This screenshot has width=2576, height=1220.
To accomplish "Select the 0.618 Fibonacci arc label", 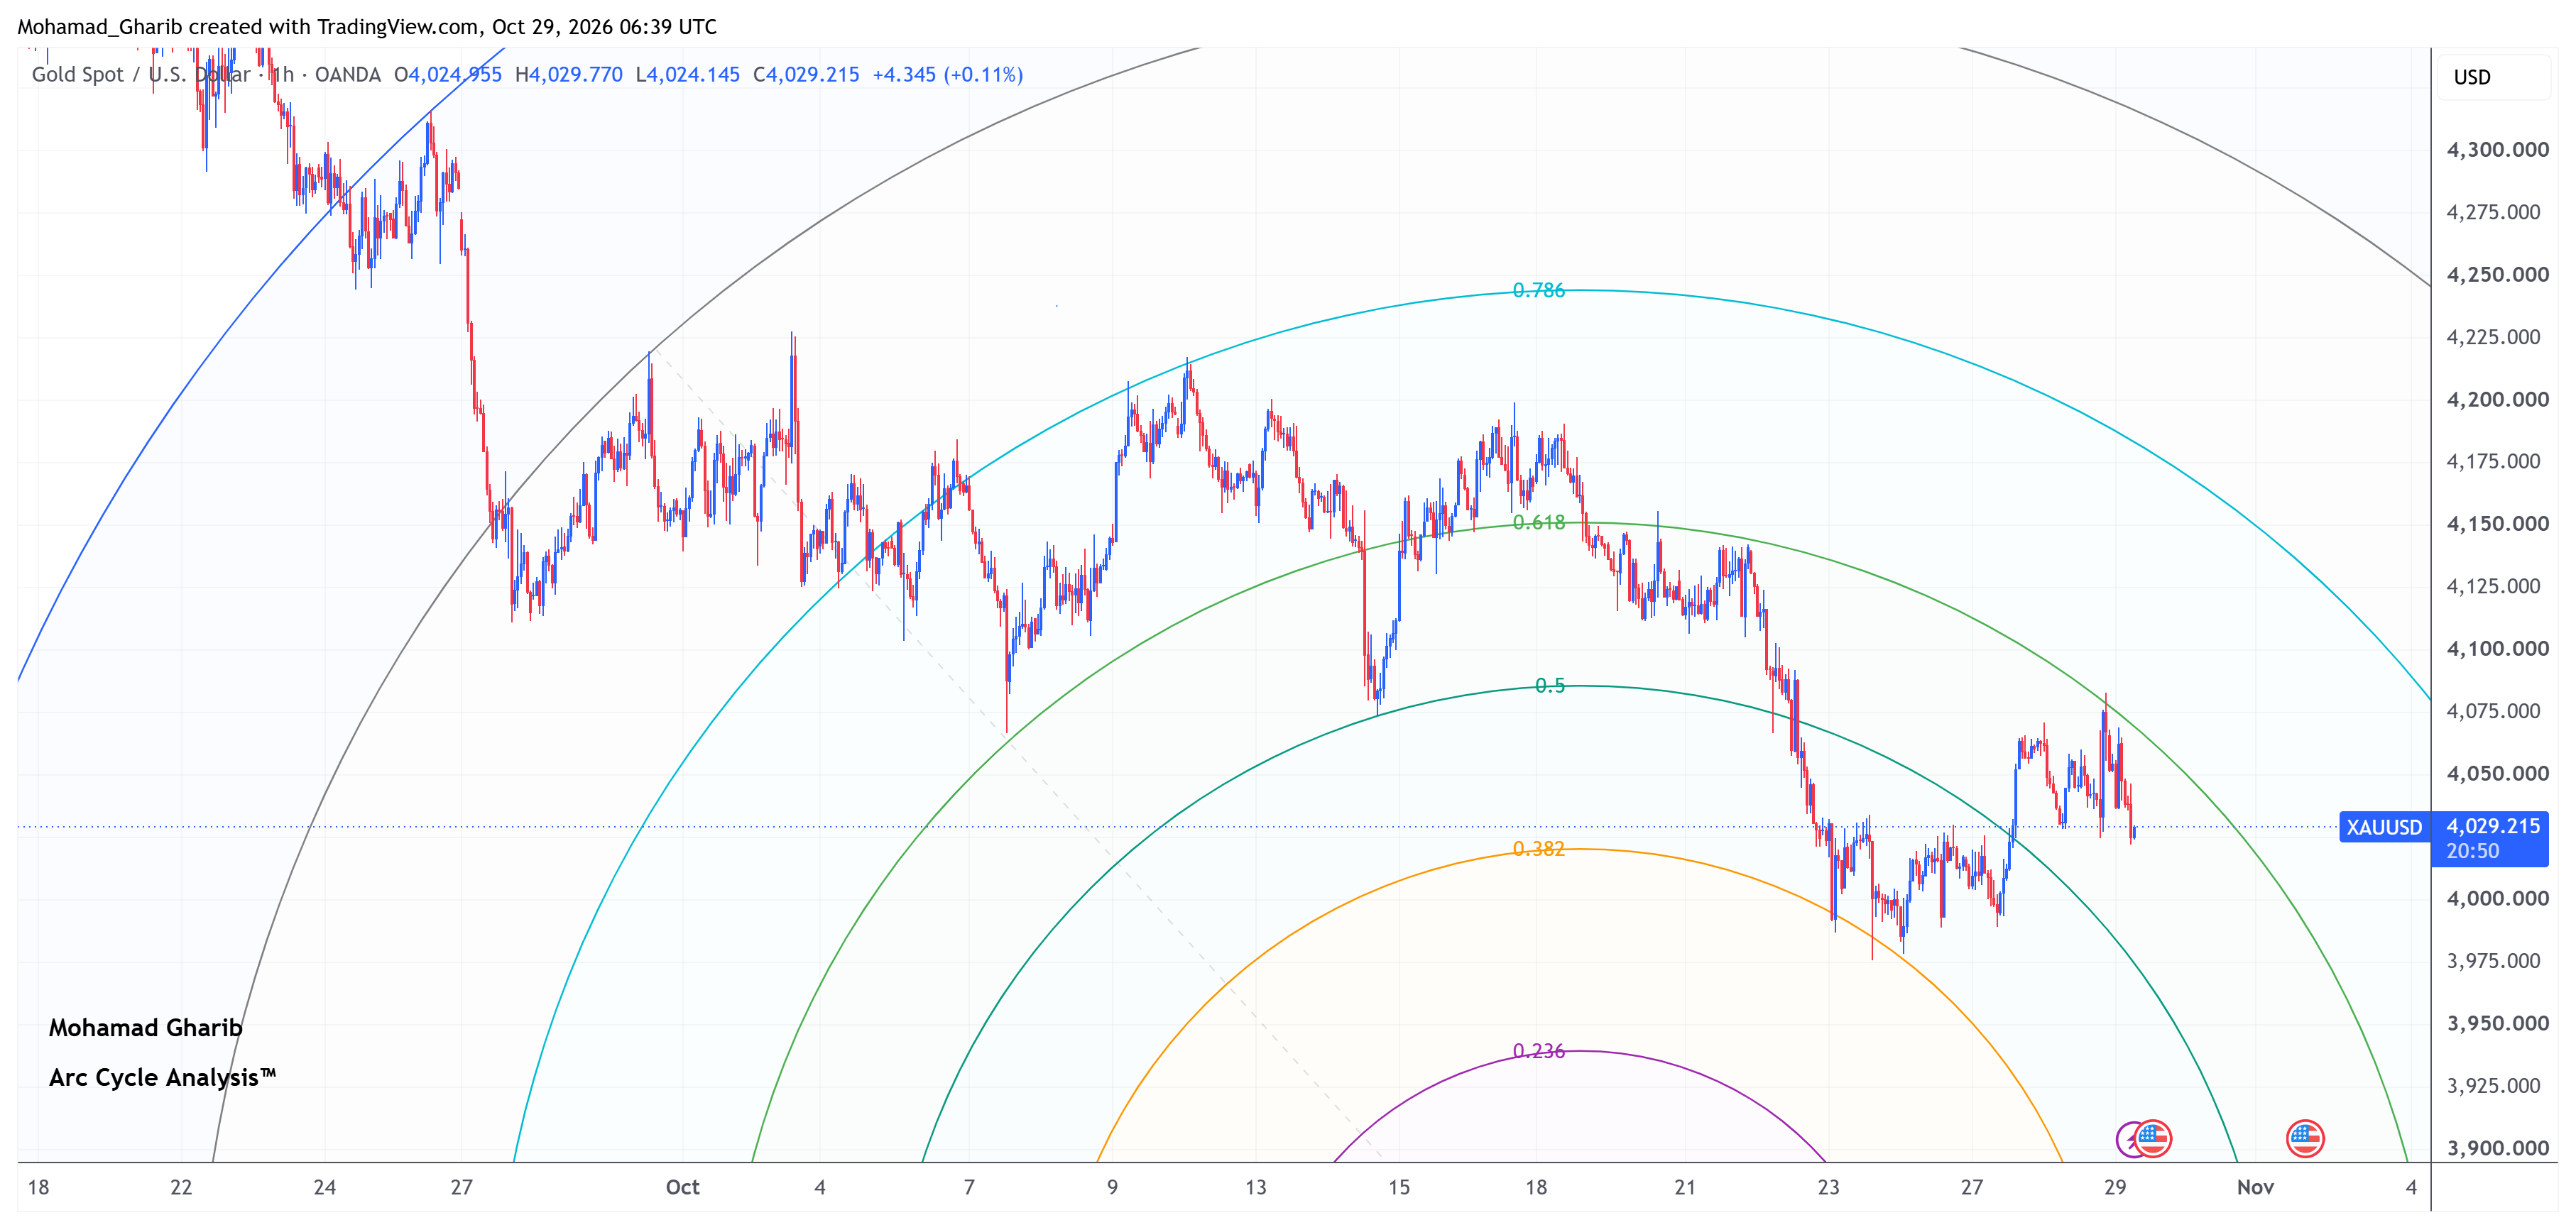I will pos(1538,522).
